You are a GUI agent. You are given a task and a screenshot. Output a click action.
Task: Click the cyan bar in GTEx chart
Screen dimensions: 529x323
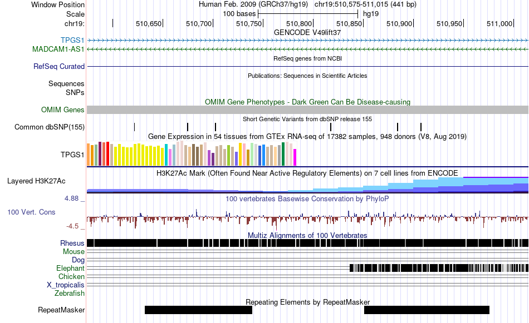click(x=166, y=155)
